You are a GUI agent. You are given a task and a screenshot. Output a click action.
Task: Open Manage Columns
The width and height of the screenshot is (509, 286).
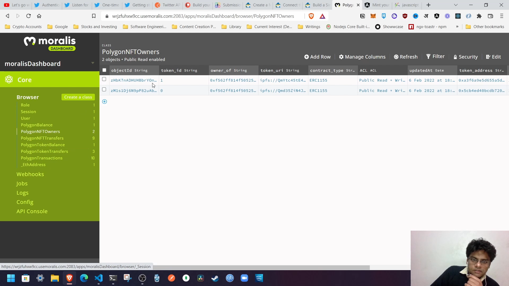tap(362, 57)
